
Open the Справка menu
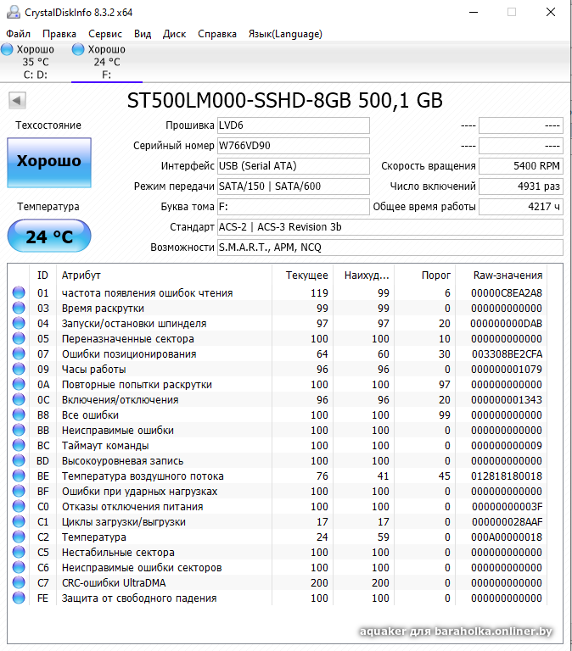tap(217, 34)
